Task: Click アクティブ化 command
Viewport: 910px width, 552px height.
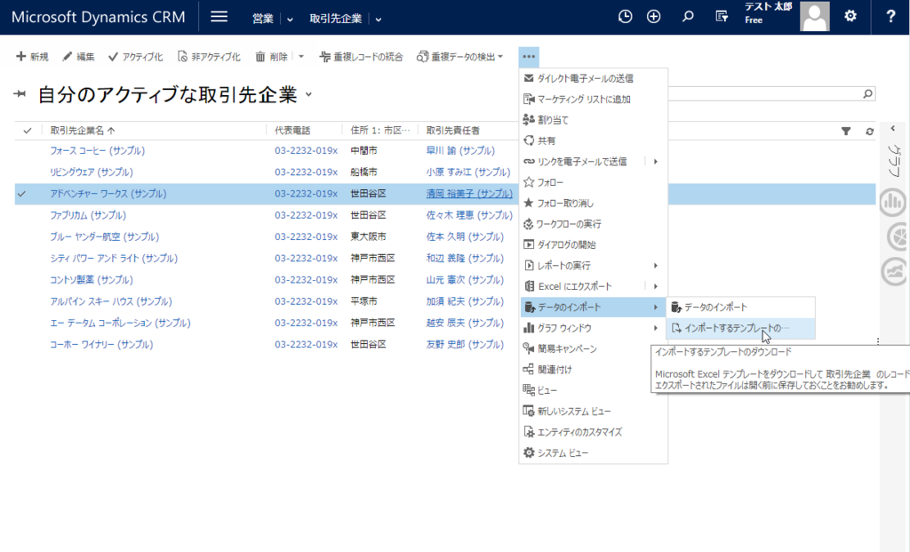Action: [x=135, y=56]
